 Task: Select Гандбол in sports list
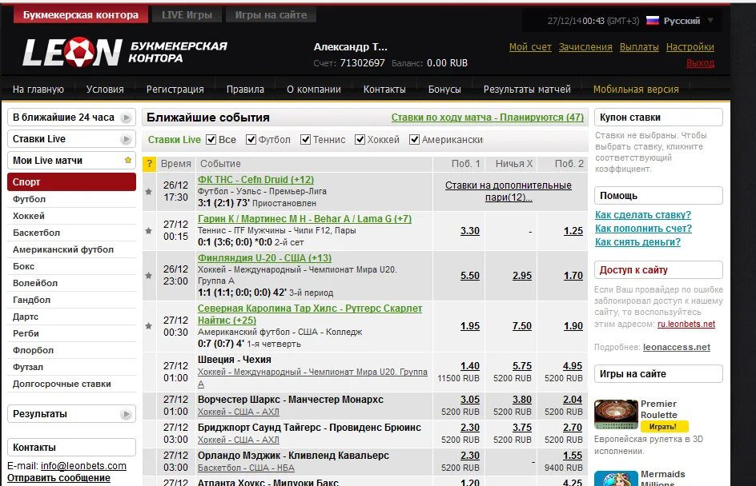point(71,300)
